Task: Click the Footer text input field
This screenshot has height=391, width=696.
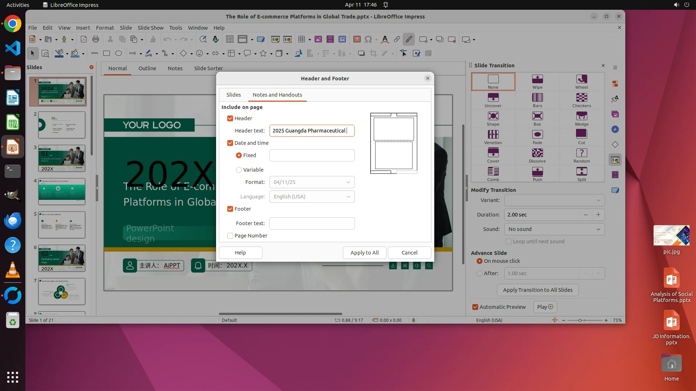Action: (312, 223)
